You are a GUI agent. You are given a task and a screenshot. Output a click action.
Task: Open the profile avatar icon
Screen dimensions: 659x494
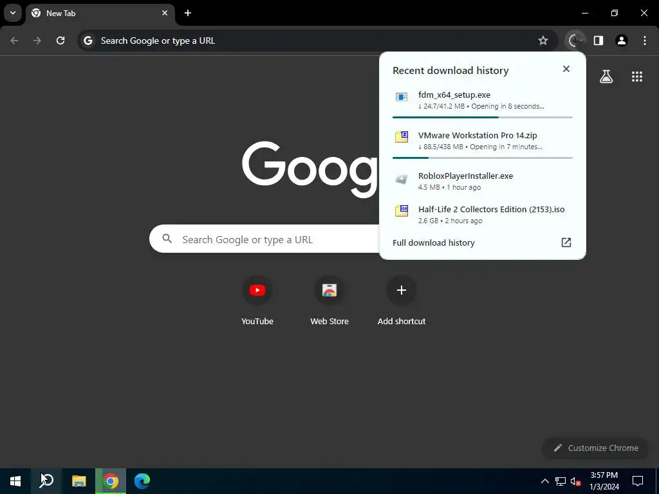point(622,41)
